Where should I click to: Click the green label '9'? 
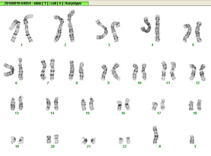coord(108,83)
